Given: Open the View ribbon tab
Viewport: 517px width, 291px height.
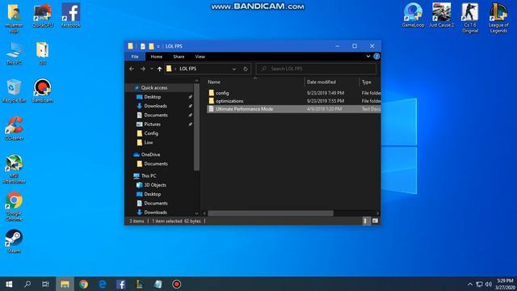Looking at the screenshot, I should (200, 57).
